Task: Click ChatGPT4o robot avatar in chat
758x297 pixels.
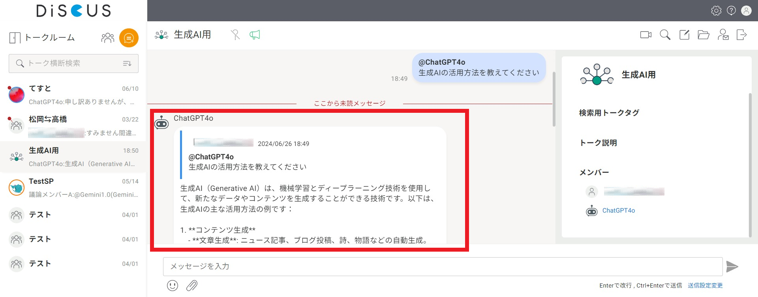Action: pos(161,123)
